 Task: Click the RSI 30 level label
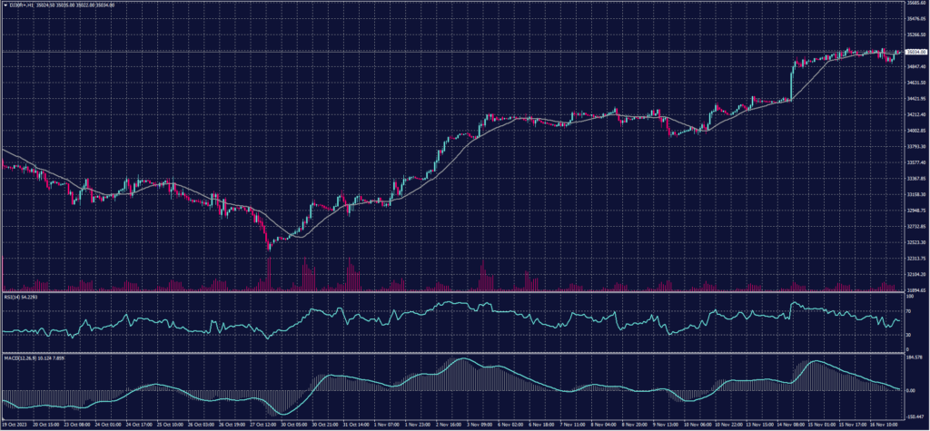click(x=907, y=335)
